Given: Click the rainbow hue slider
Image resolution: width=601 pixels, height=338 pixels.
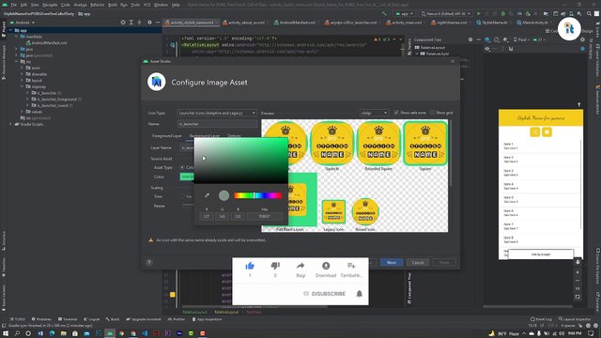Looking at the screenshot, I should (257, 195).
